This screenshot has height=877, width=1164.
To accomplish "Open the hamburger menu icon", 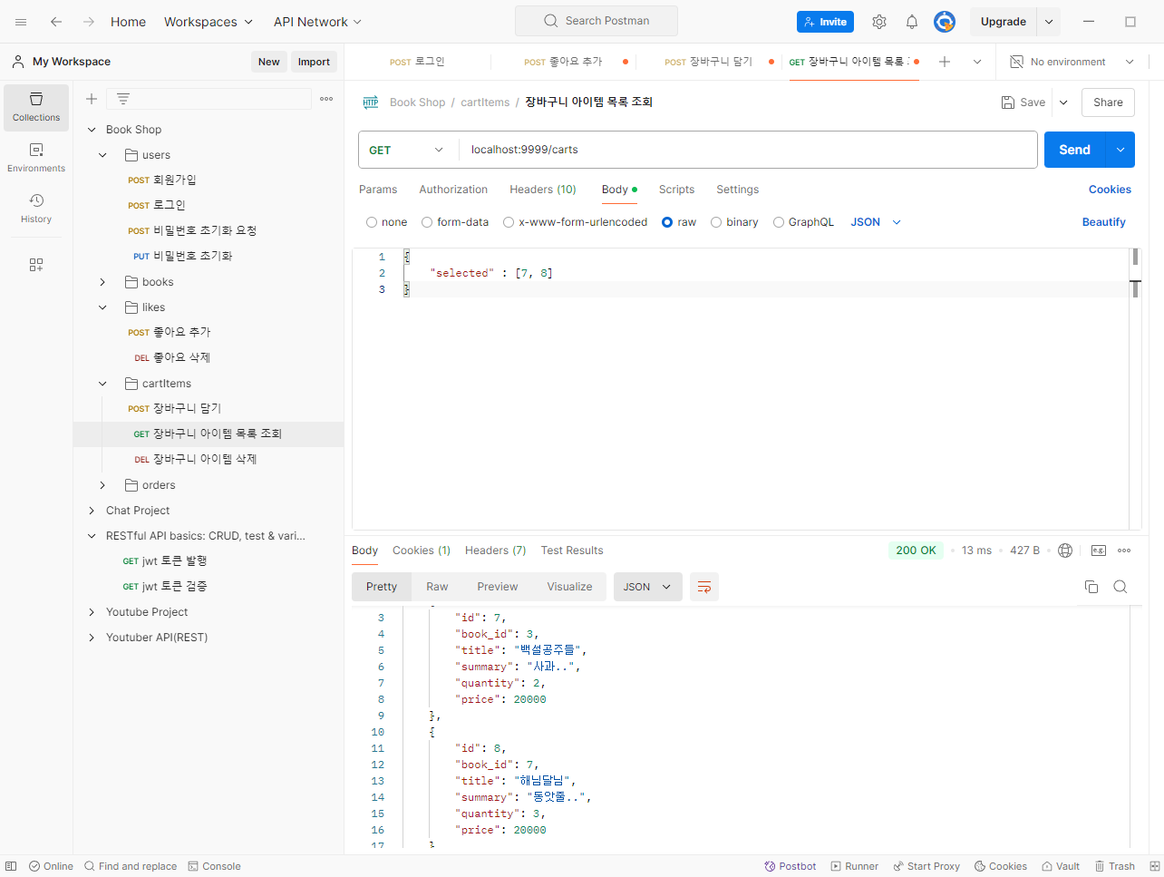I will click(21, 22).
